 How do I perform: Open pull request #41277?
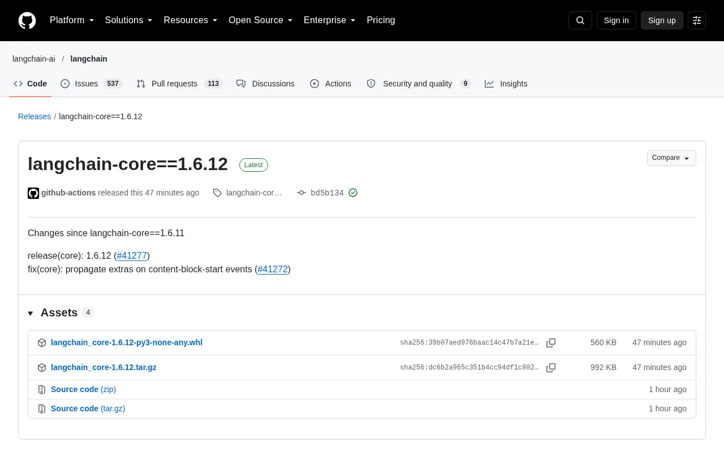coord(132,255)
